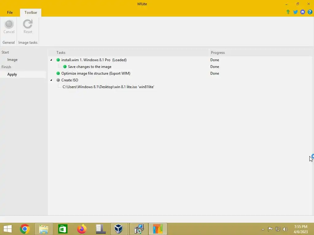Open the Discord icon link
The image size is (314, 235).
pyautogui.click(x=303, y=12)
